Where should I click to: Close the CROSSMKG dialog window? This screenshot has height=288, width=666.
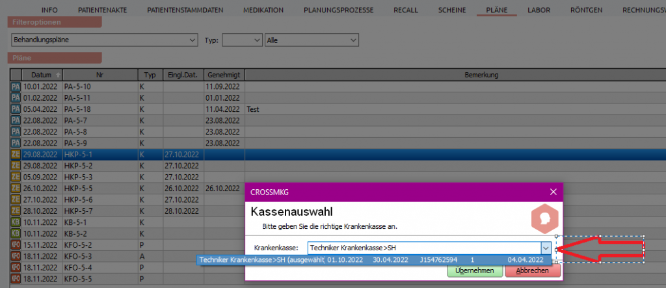tap(553, 192)
